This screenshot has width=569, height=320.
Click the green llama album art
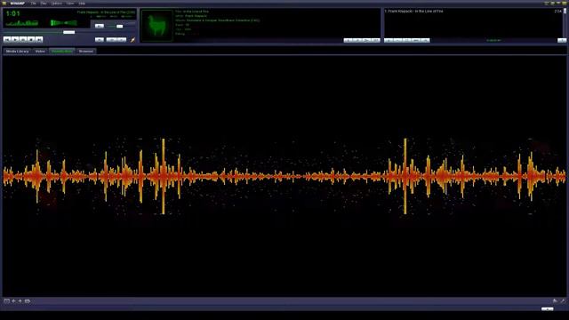(x=157, y=26)
